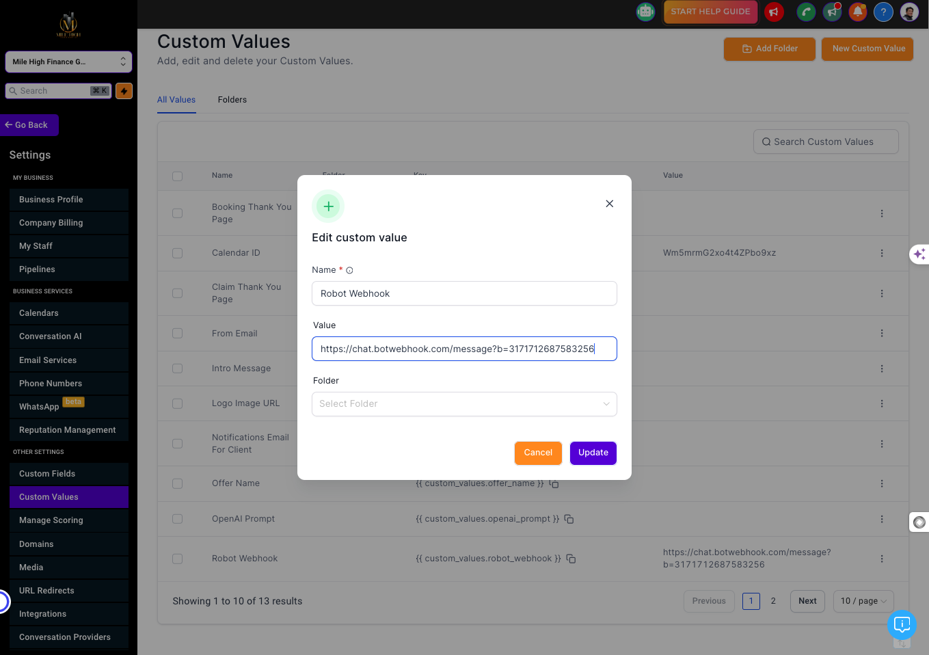Click the Search Custom Values field

(826, 142)
